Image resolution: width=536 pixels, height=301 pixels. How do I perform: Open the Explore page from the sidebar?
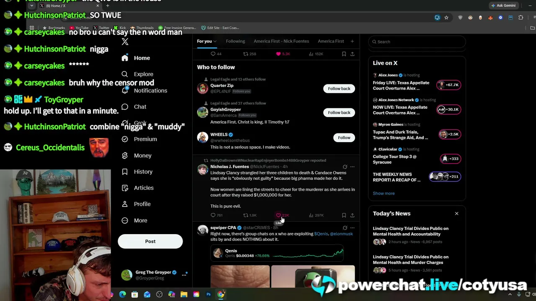[137, 74]
